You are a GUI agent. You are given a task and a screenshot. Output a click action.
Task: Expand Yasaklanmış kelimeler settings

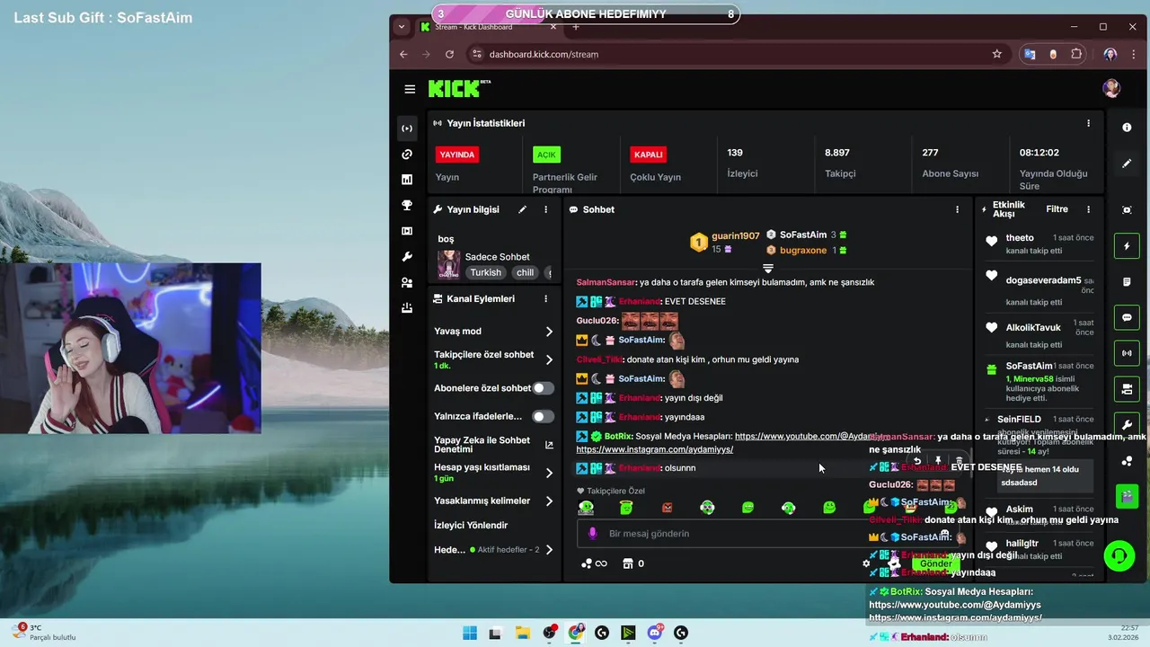click(x=549, y=501)
